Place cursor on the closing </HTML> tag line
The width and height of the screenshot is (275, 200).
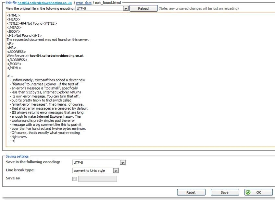(x=14, y=68)
